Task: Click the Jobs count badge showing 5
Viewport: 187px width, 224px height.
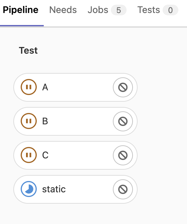Action: [x=119, y=10]
